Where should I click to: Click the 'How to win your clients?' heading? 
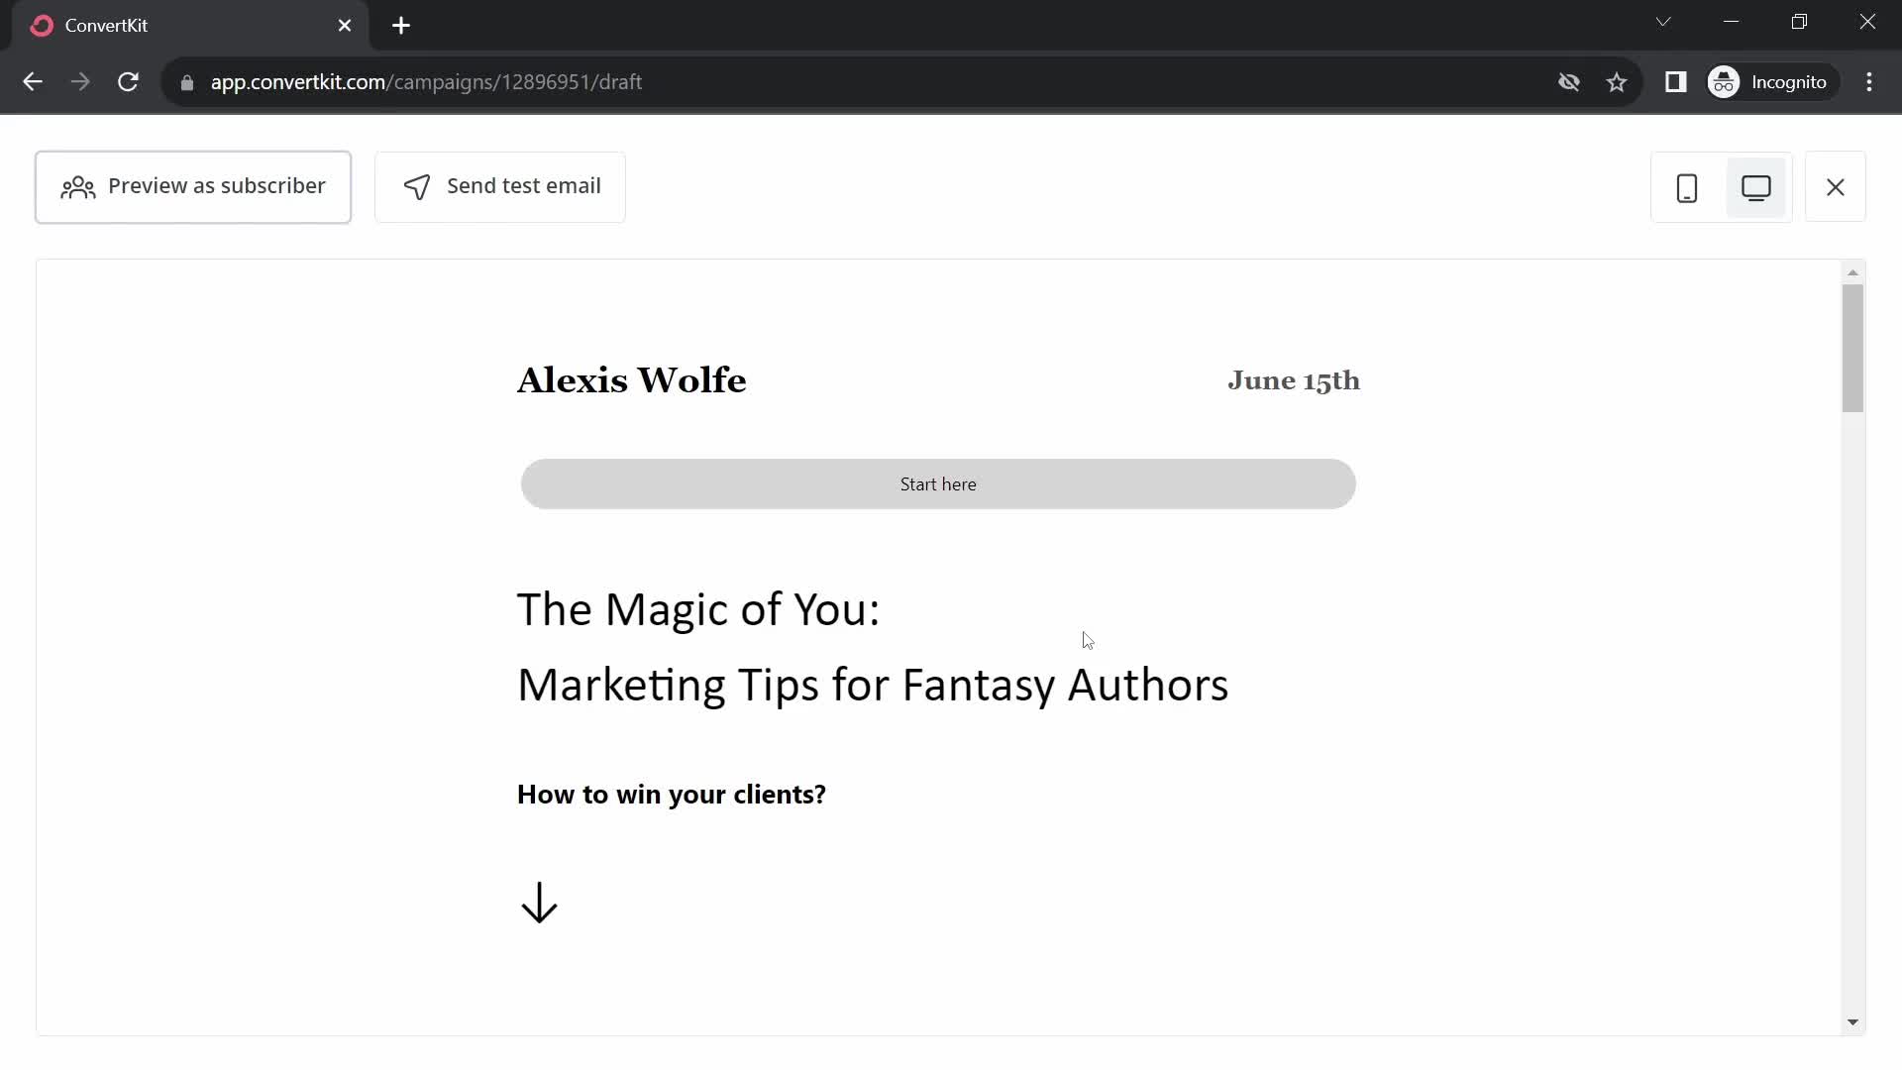[x=672, y=795]
